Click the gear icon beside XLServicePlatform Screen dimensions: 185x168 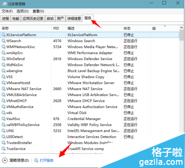(x=3, y=35)
